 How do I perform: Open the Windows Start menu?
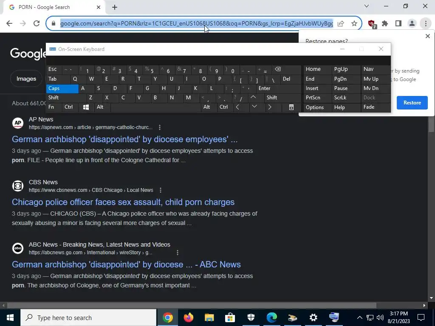10,318
